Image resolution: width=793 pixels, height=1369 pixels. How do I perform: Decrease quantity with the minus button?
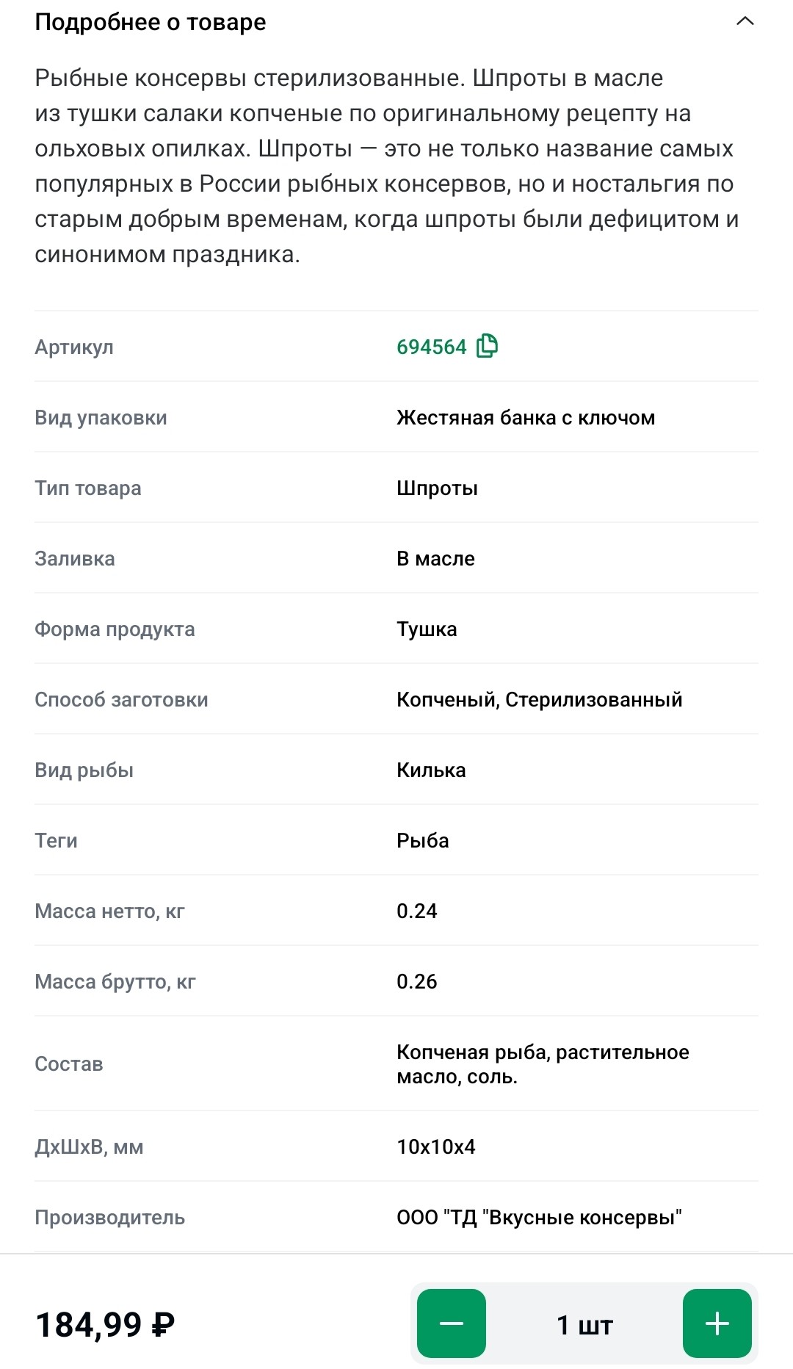click(x=452, y=1323)
